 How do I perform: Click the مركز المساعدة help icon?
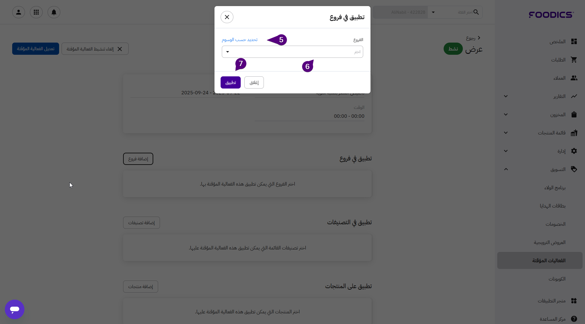(x=574, y=319)
